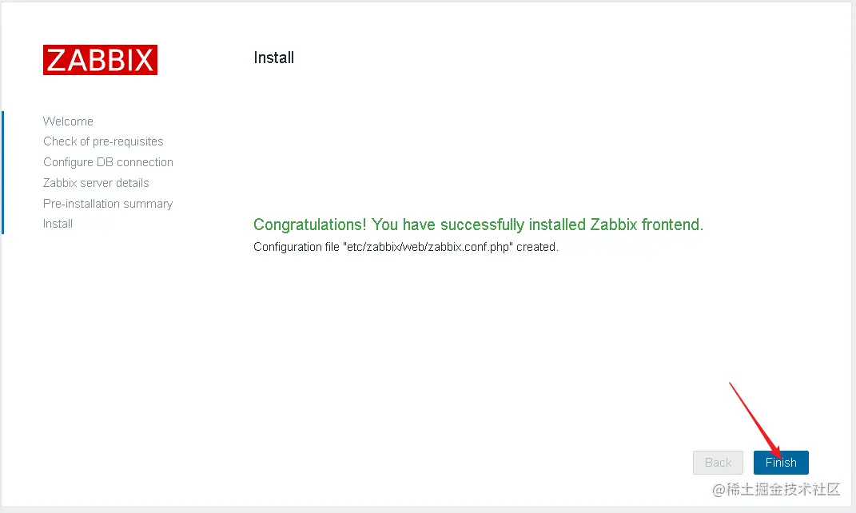Click the zabbix.conf.php file path text
856x513 pixels.
428,247
